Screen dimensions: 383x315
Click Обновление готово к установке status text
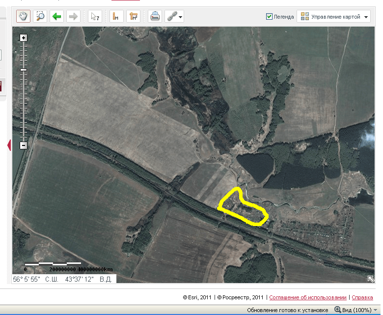pyautogui.click(x=287, y=310)
